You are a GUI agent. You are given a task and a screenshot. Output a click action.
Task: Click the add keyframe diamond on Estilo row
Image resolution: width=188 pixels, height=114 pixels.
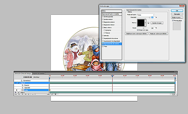(19, 90)
